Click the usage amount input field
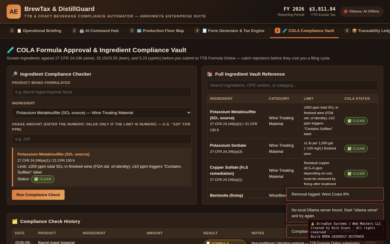The height and width of the screenshot is (244, 390). (x=102, y=139)
